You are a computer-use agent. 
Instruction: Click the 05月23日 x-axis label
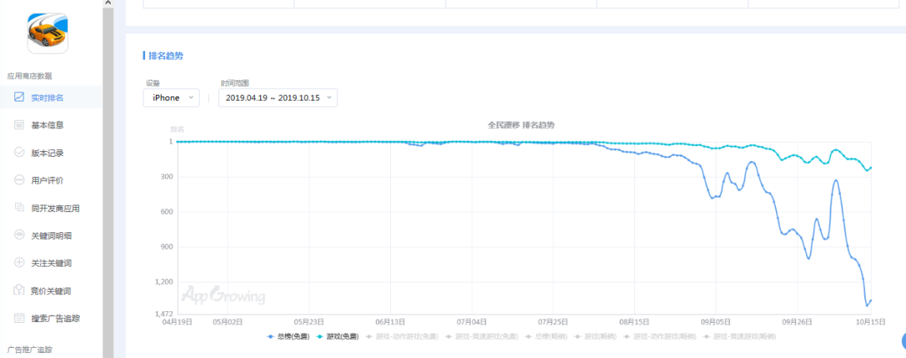[310, 322]
